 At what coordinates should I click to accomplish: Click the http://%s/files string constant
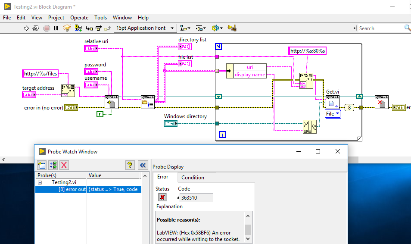[40, 73]
